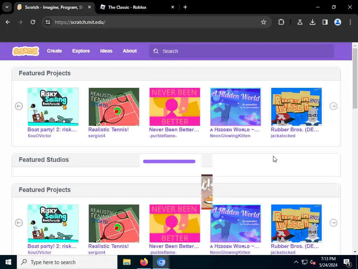Click the browser forward arrow
Image resolution: width=358 pixels, height=269 pixels.
click(20, 22)
